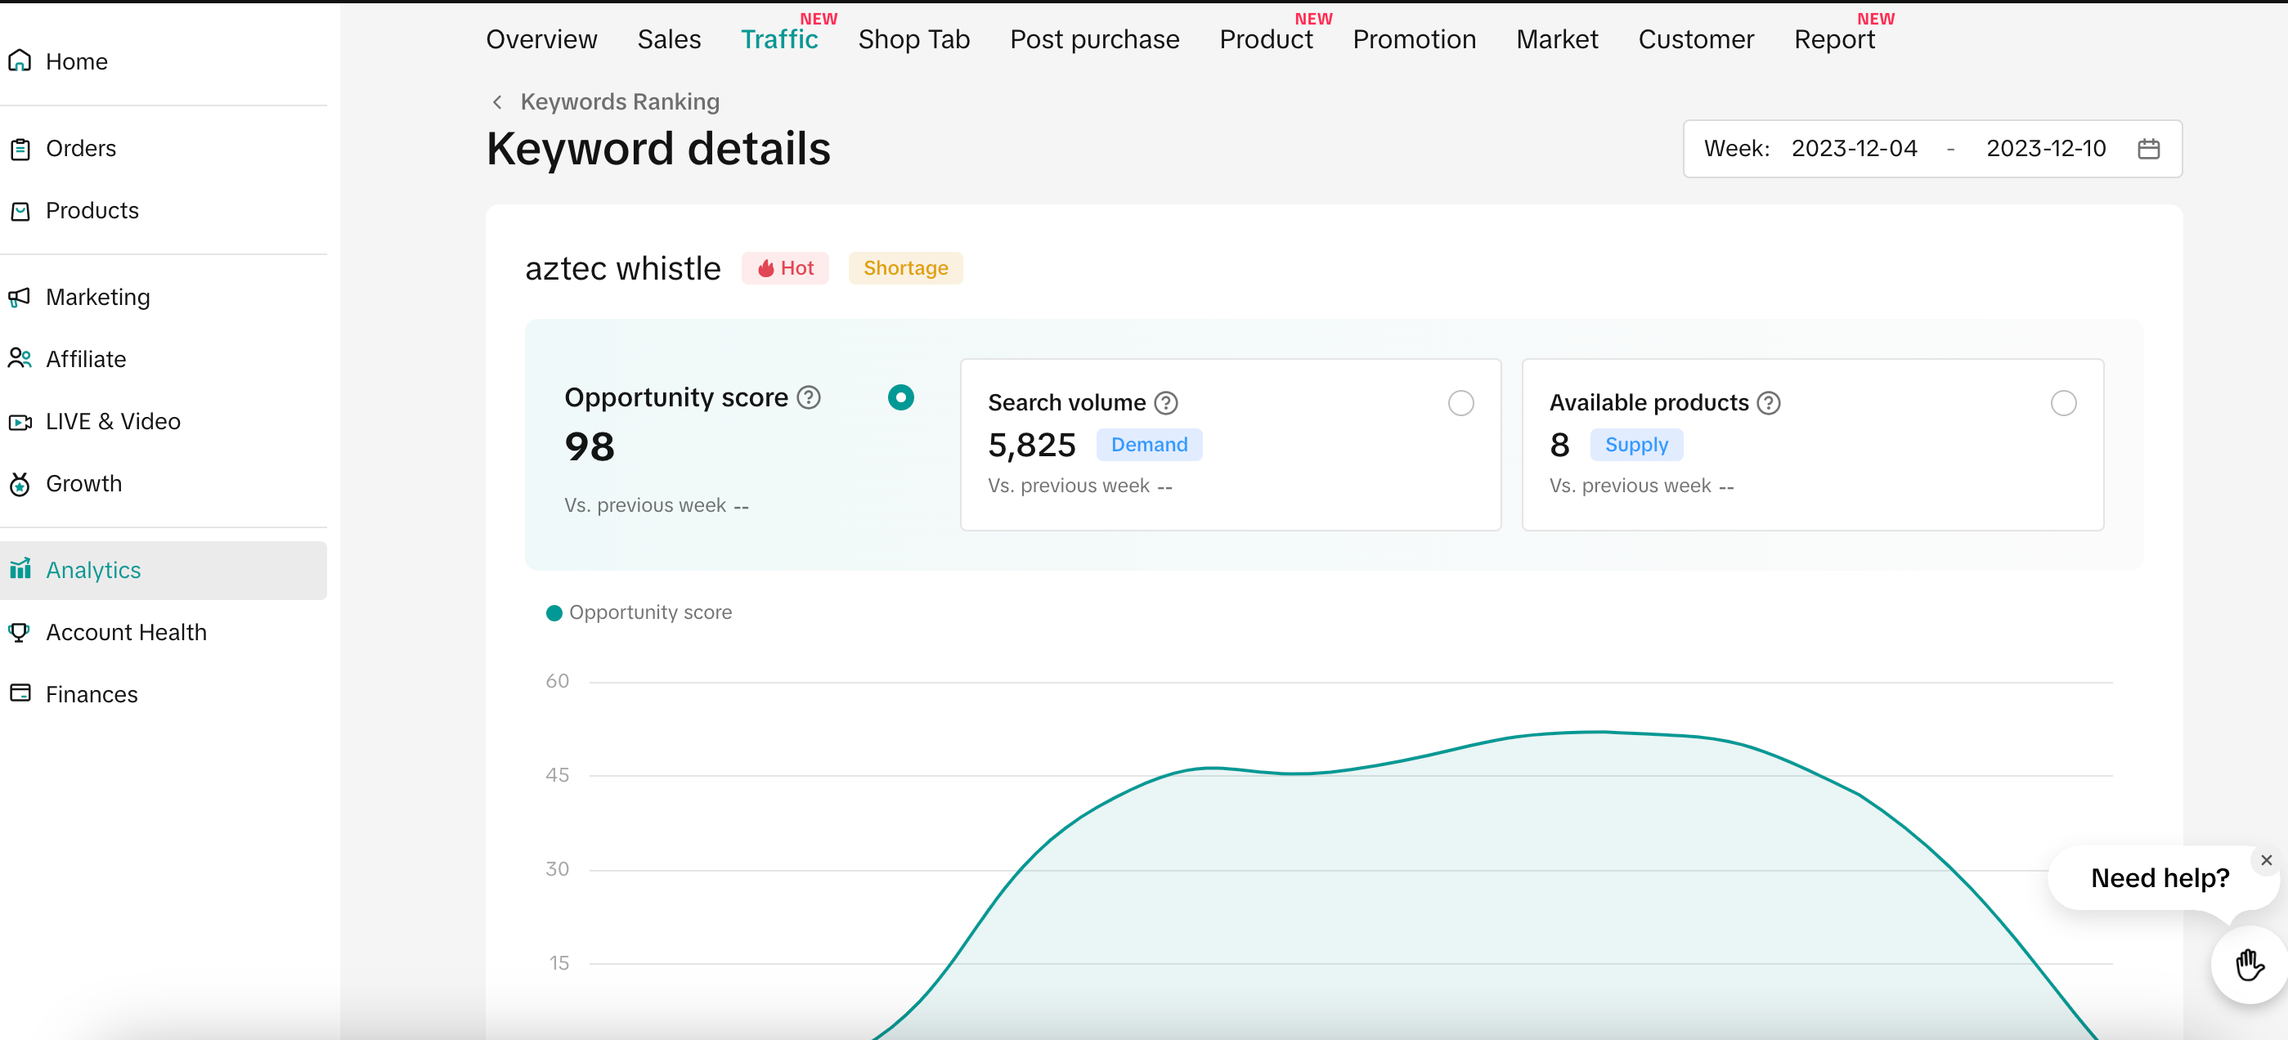The height and width of the screenshot is (1040, 2288).
Task: Select the Opportunity score radio button
Action: coord(899,397)
